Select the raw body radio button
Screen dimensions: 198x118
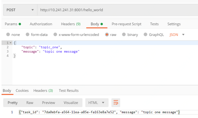107,34
